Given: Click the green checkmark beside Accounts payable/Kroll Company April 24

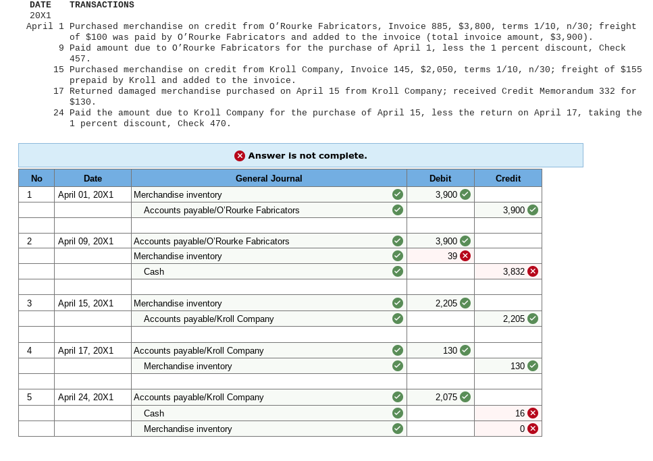Looking at the screenshot, I should click(398, 398).
